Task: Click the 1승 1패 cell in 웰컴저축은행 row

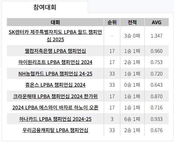Action: coord(132,51)
